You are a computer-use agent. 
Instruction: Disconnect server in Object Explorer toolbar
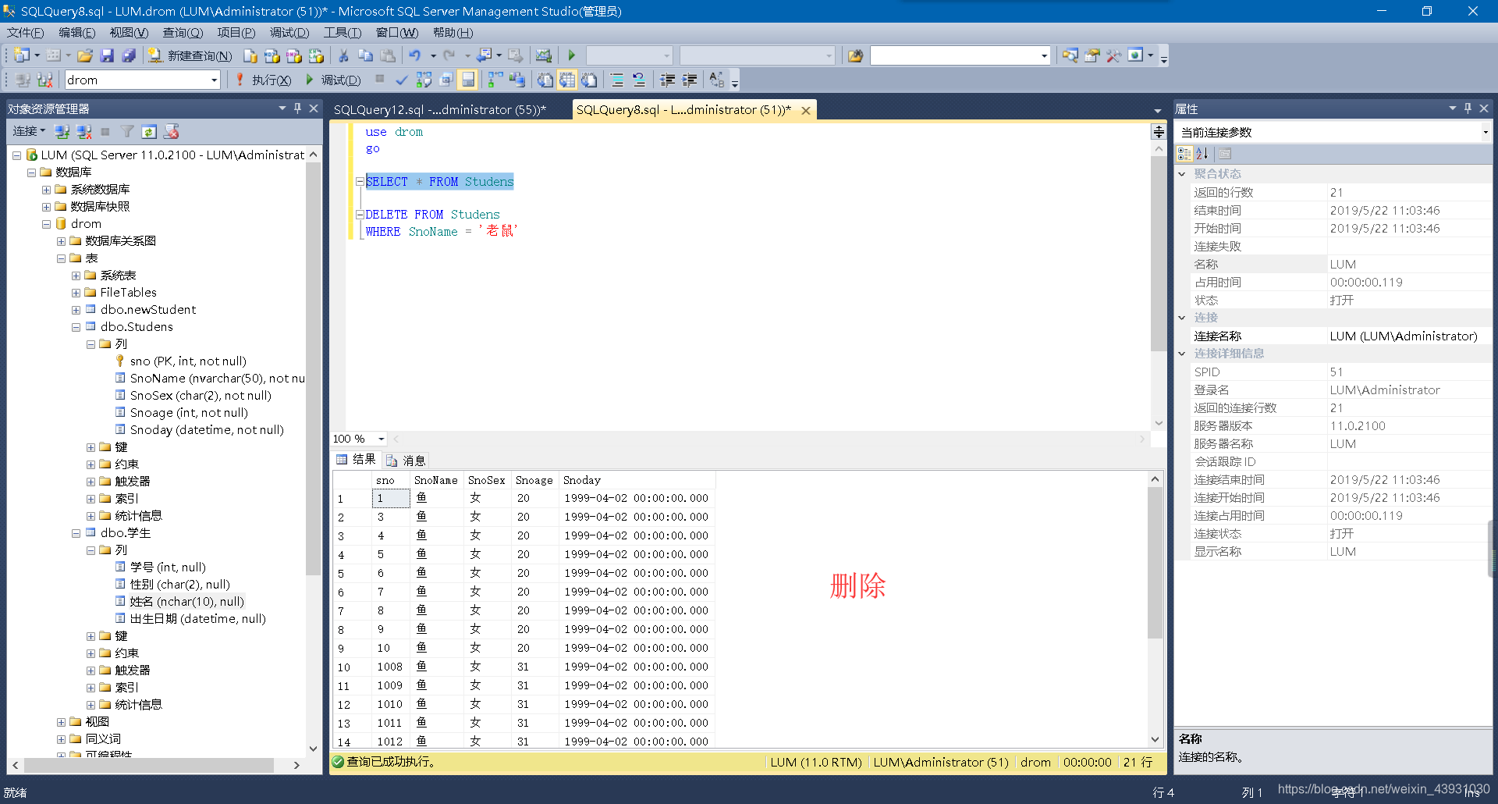click(83, 131)
